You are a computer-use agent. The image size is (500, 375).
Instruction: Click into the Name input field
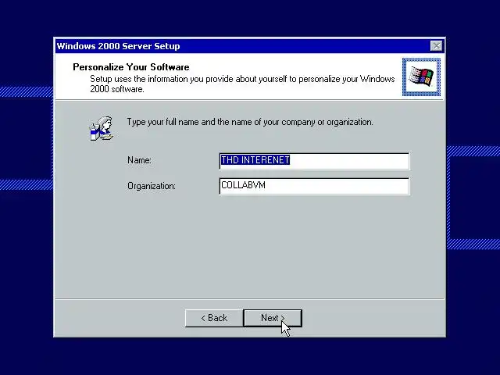pos(314,161)
